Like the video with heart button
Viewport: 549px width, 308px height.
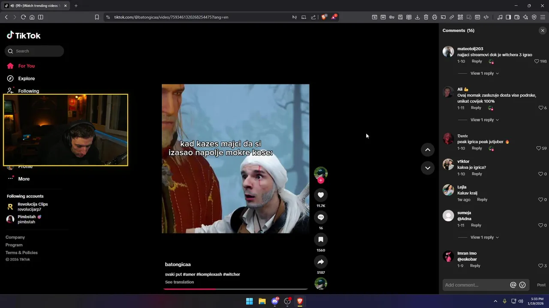point(320,195)
